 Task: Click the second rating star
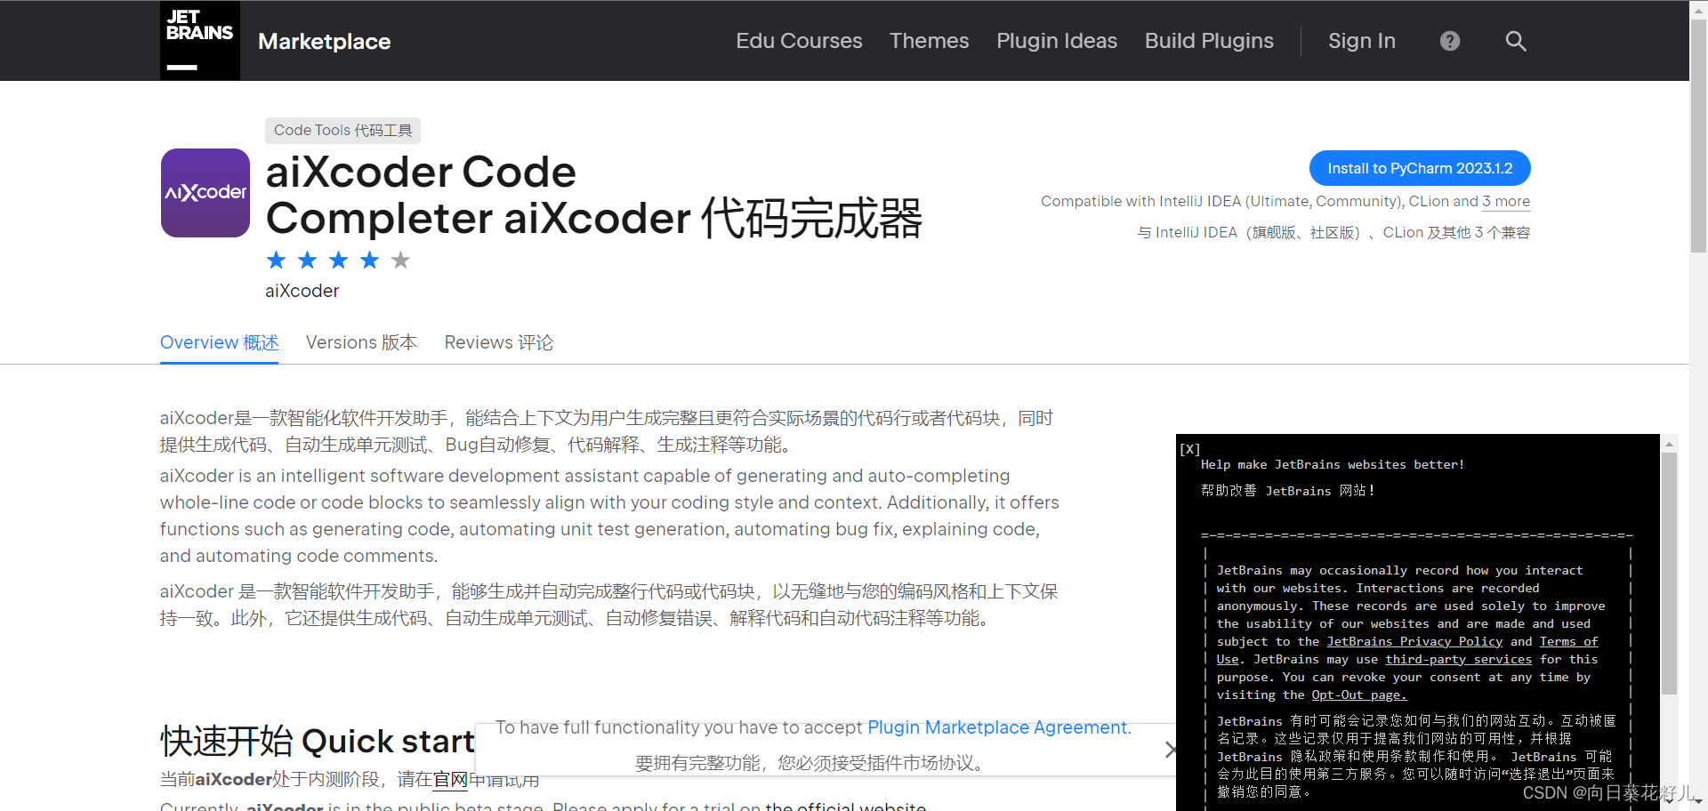pos(308,260)
